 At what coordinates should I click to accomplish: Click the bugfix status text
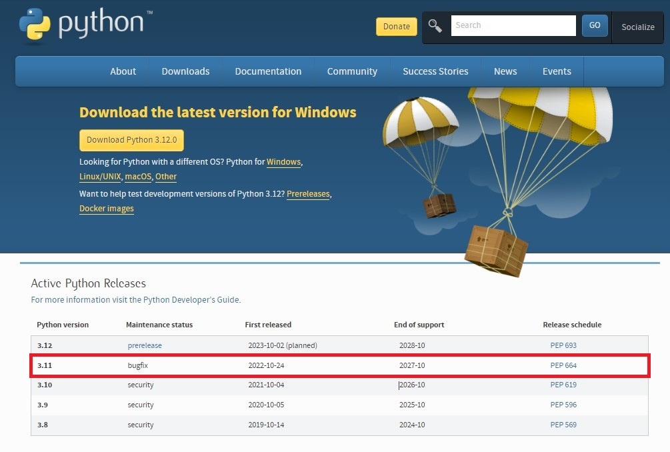(137, 365)
